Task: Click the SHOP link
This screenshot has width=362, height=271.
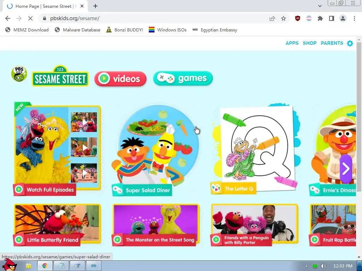Action: [310, 43]
